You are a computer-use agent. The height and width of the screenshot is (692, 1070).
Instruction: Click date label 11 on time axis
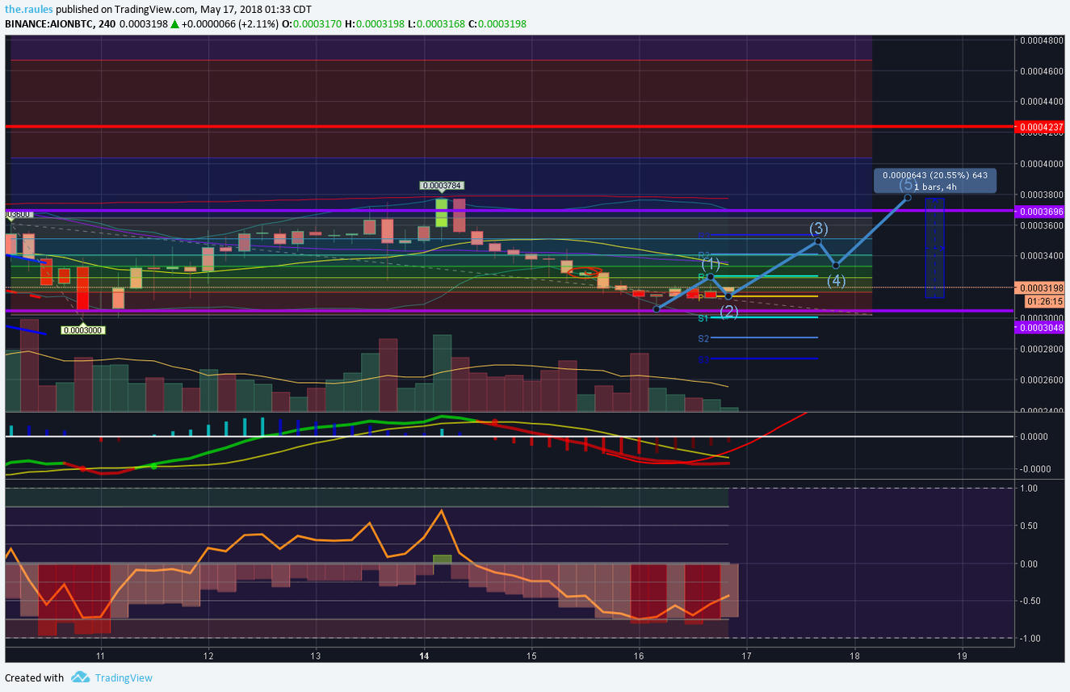[x=101, y=655]
